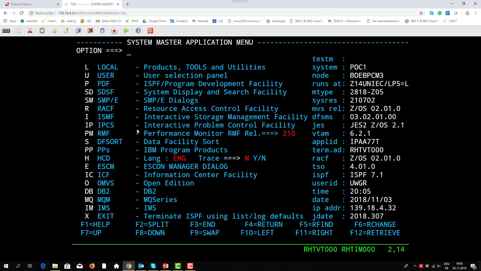Expand hidden system tray icons
The image size is (481, 271).
pyautogui.click(x=415, y=266)
